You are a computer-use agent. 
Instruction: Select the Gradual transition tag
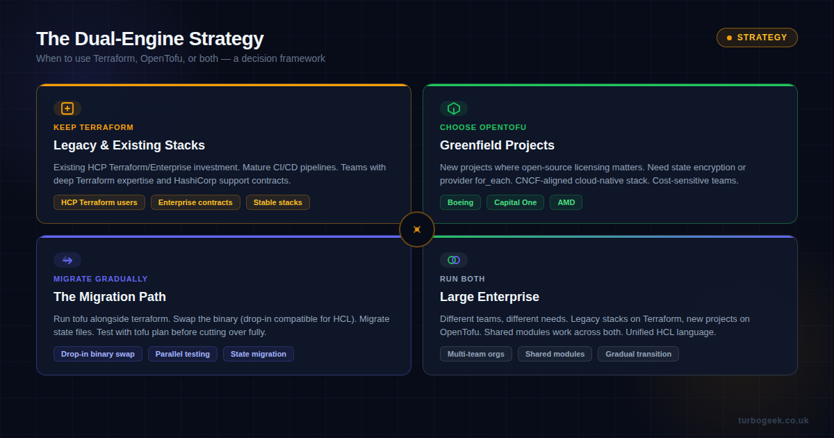638,354
